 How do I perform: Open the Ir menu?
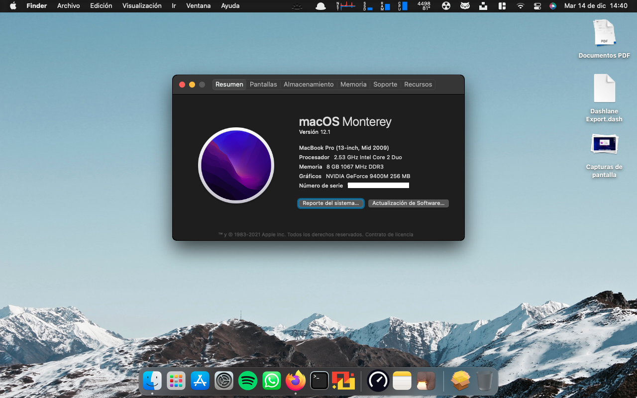pyautogui.click(x=174, y=6)
